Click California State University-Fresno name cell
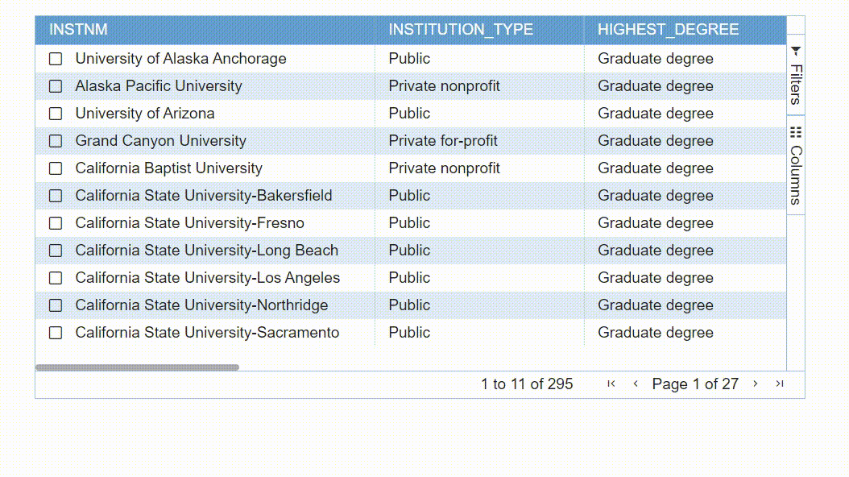Image resolution: width=849 pixels, height=477 pixels. point(189,223)
